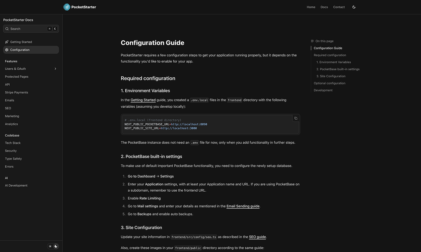Jump to 1. Environment Variables in outline
The width and height of the screenshot is (421, 252).
[x=333, y=62]
